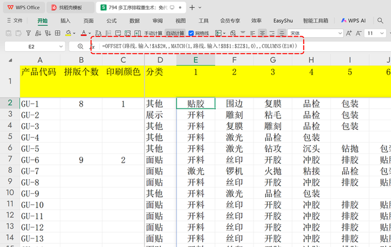Click the top align icon
Viewport: 391px width, 247px height.
click(x=243, y=33)
